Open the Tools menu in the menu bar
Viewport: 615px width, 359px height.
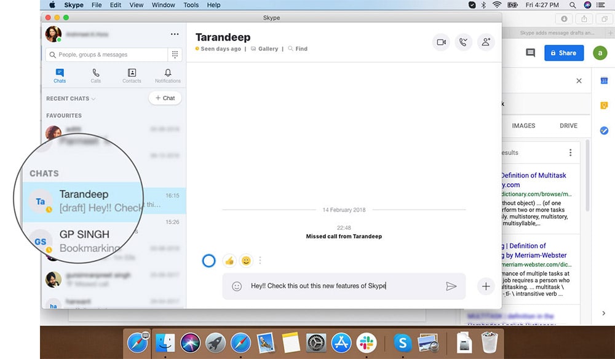point(191,5)
